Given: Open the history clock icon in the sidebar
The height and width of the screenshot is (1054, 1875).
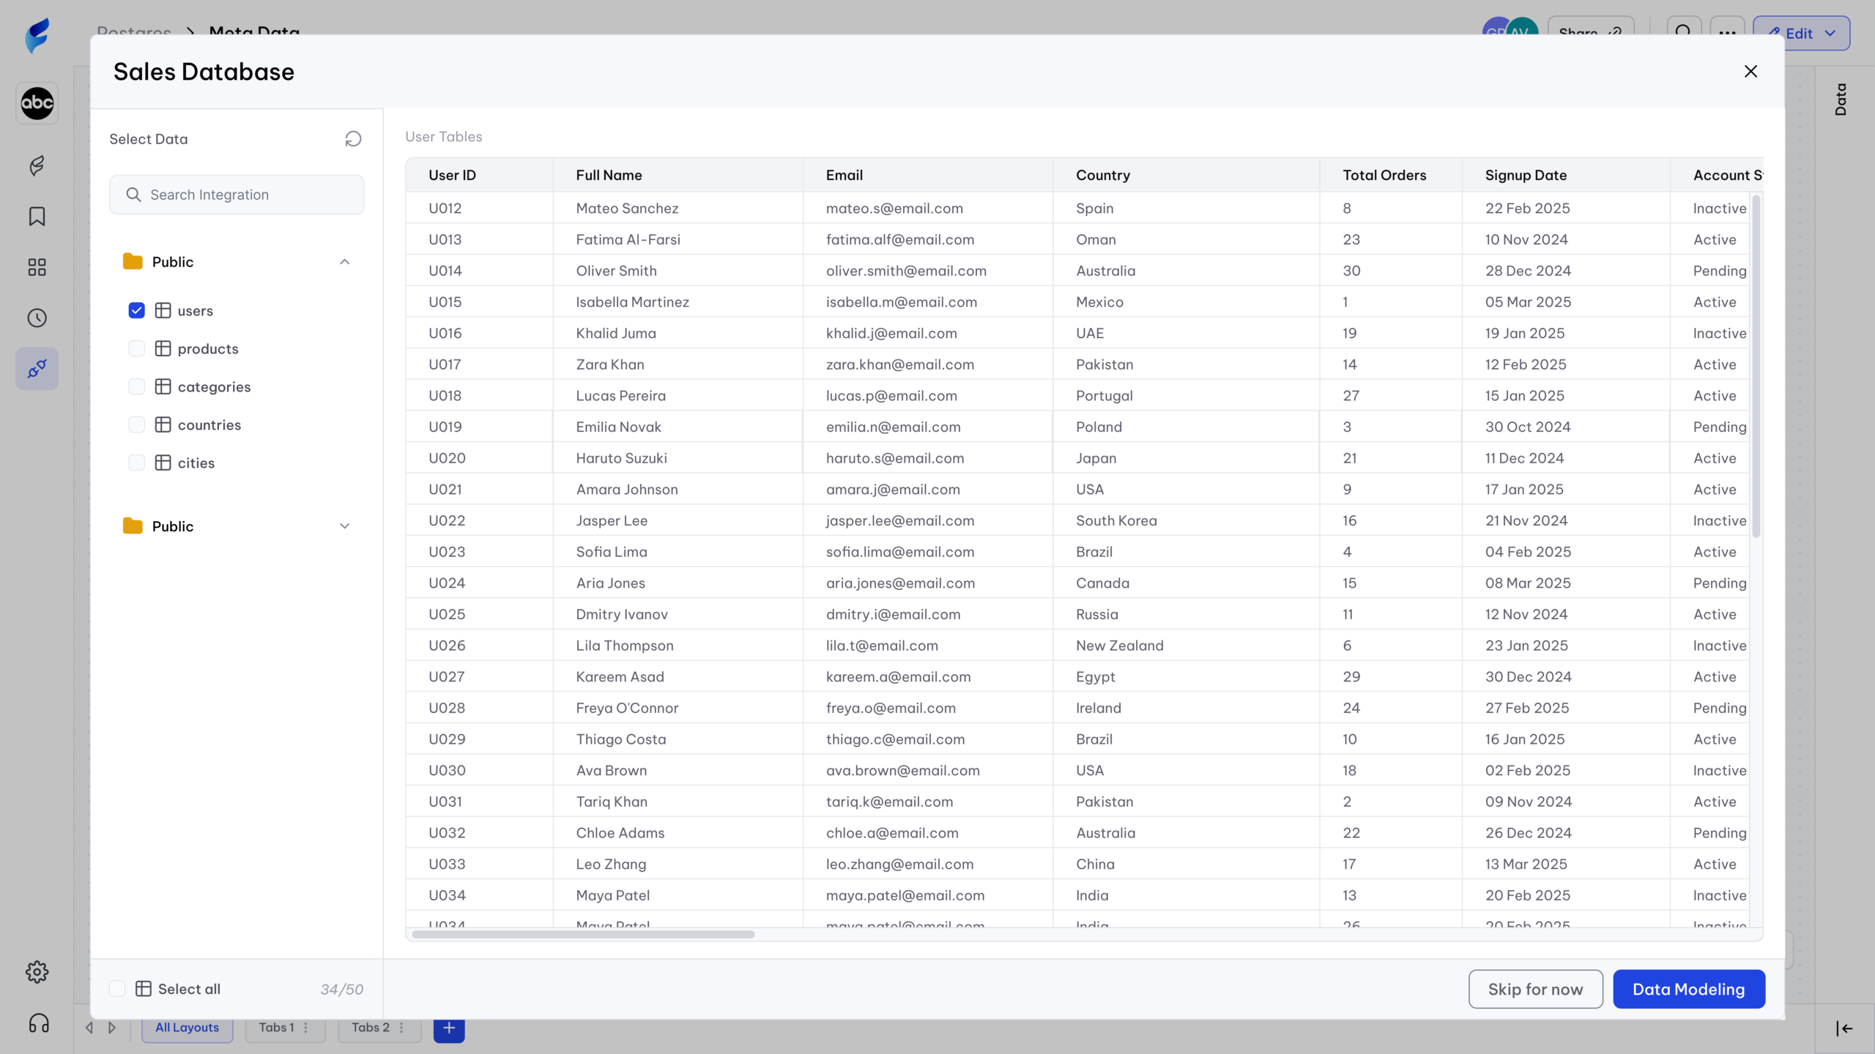Looking at the screenshot, I should tap(37, 318).
